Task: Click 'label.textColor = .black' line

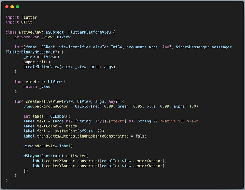Action: (50, 126)
